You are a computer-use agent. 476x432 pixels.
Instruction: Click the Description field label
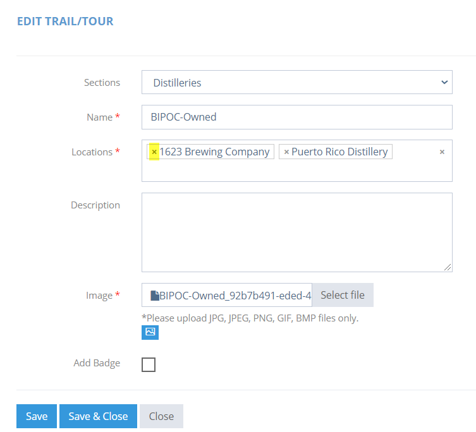click(95, 205)
